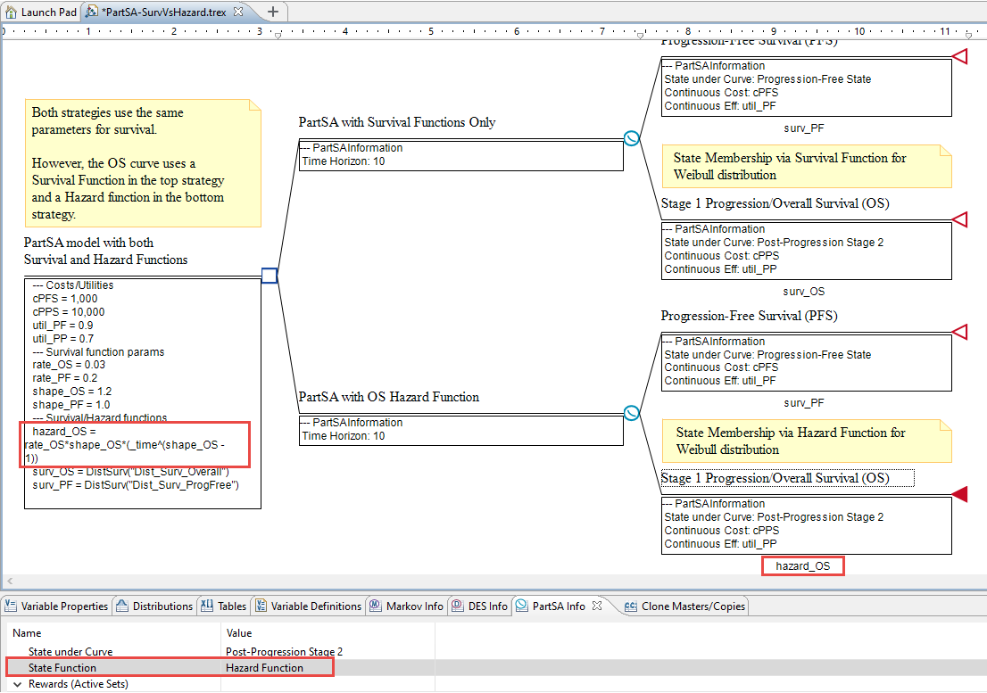Open a new tab with the plus icon

pyautogui.click(x=273, y=12)
